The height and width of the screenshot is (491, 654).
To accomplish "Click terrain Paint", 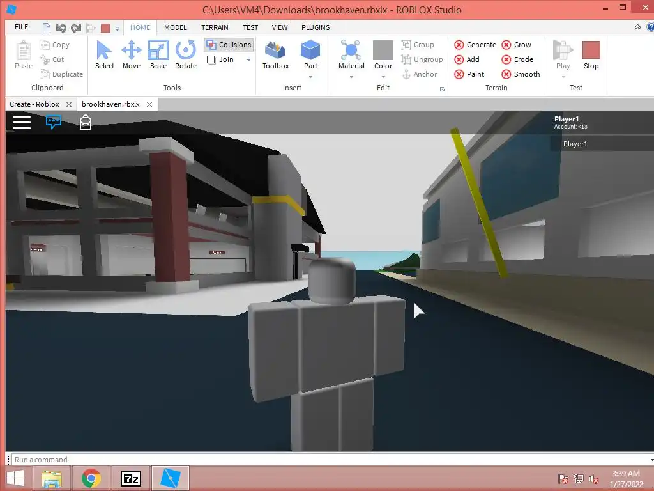I will coord(469,74).
